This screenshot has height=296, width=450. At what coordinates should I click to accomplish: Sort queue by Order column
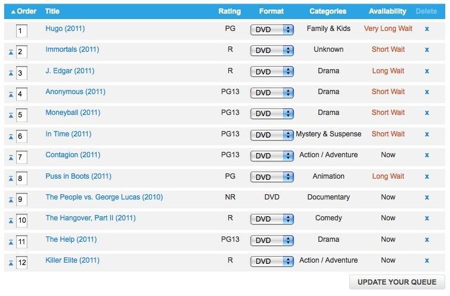[x=24, y=11]
